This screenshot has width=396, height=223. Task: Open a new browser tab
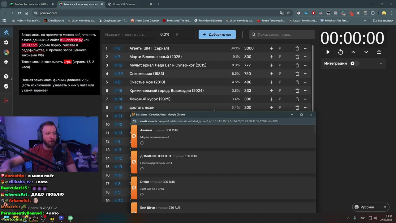point(158,4)
